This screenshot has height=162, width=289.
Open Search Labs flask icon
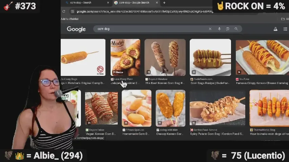pyautogui.click(x=275, y=29)
